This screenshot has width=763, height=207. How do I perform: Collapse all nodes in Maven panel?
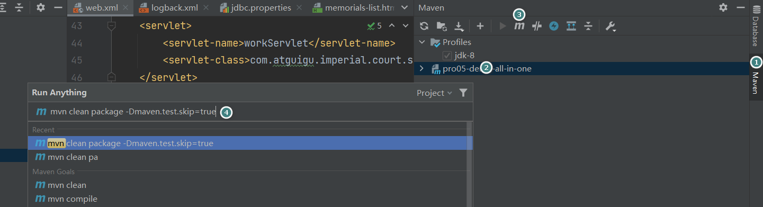click(588, 26)
